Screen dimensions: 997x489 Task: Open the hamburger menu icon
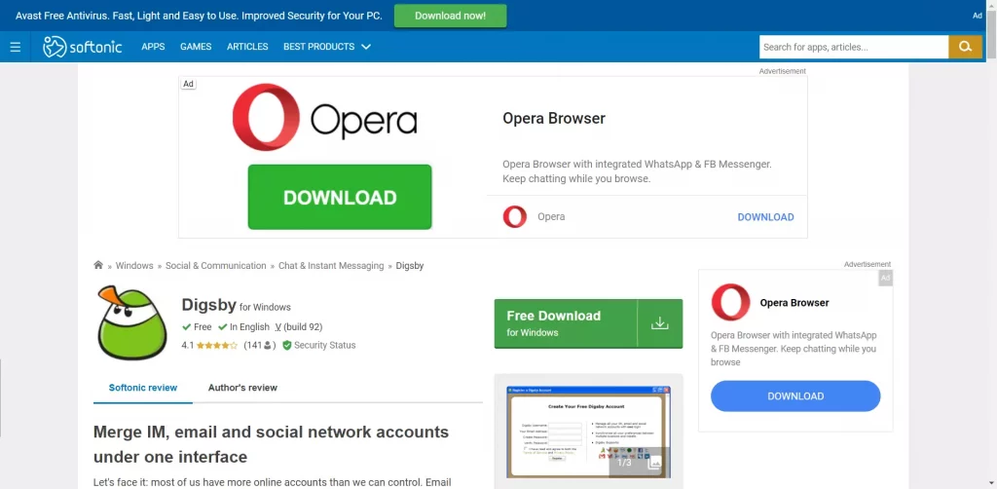pos(16,47)
